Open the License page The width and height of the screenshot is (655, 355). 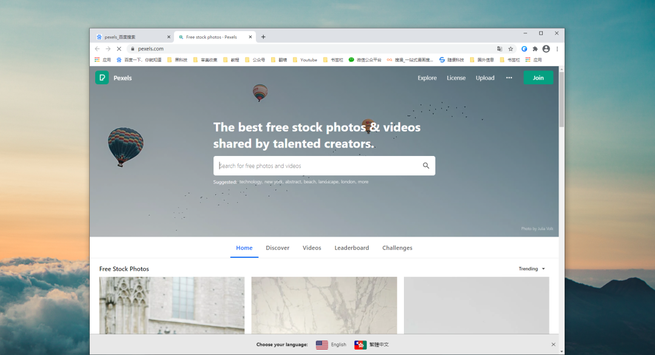coord(456,78)
